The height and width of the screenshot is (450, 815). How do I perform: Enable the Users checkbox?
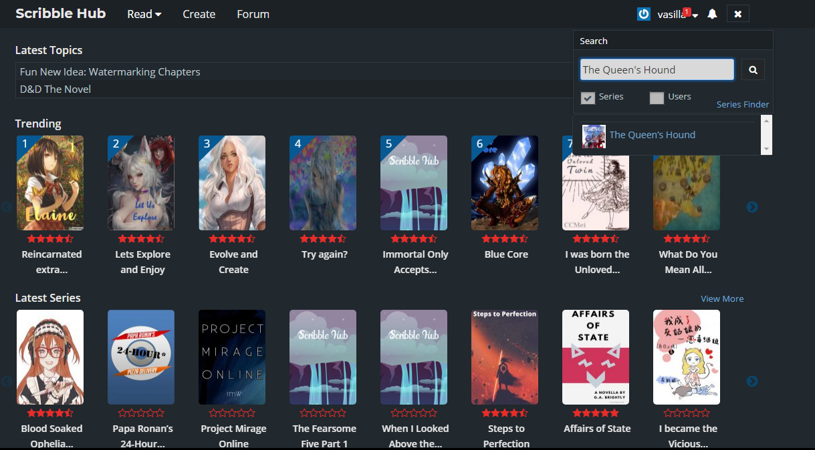tap(657, 97)
